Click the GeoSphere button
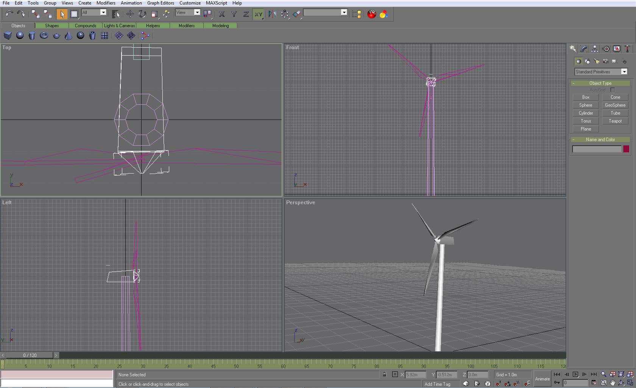 coord(615,105)
